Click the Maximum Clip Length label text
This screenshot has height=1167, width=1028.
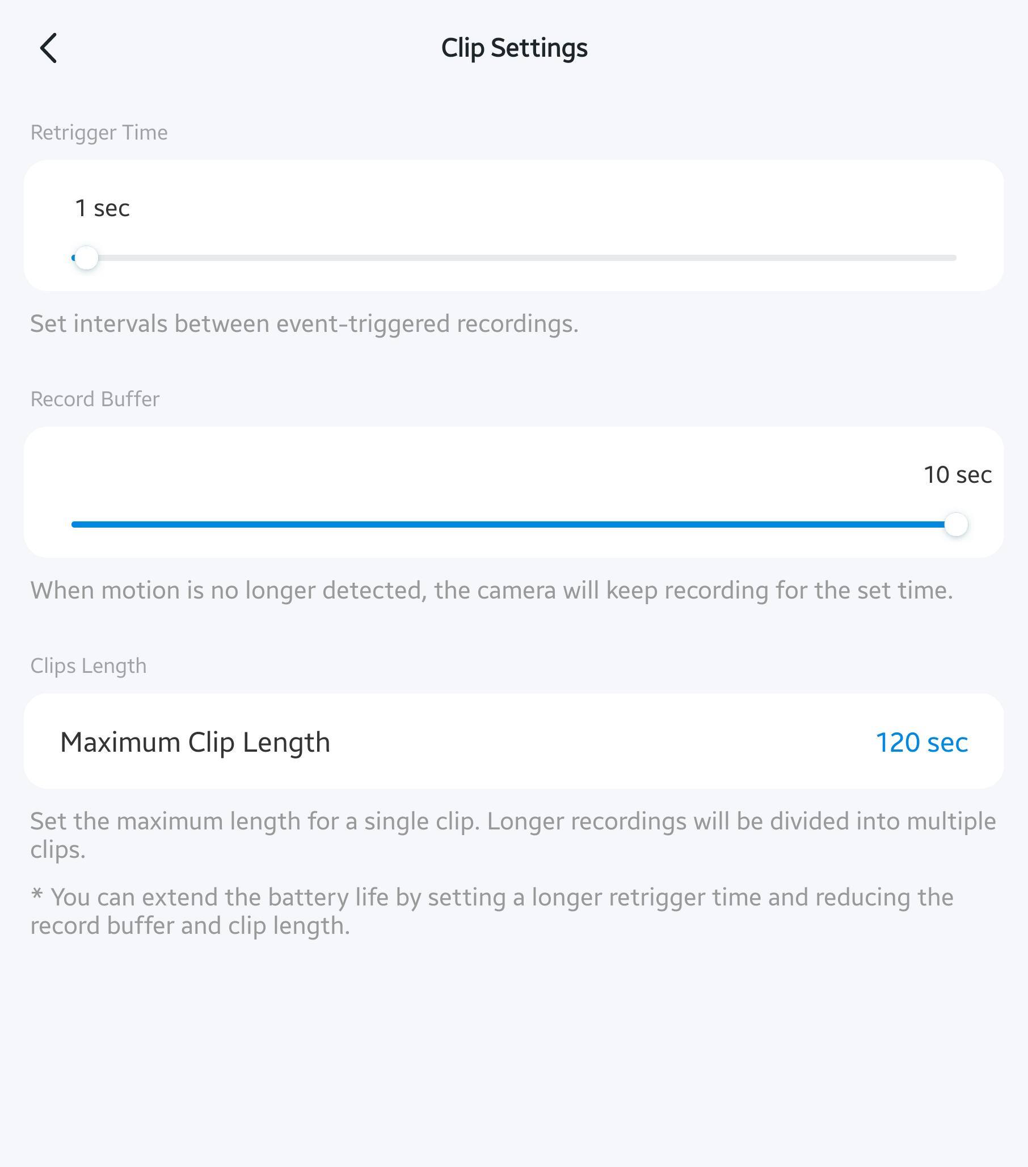click(x=195, y=743)
